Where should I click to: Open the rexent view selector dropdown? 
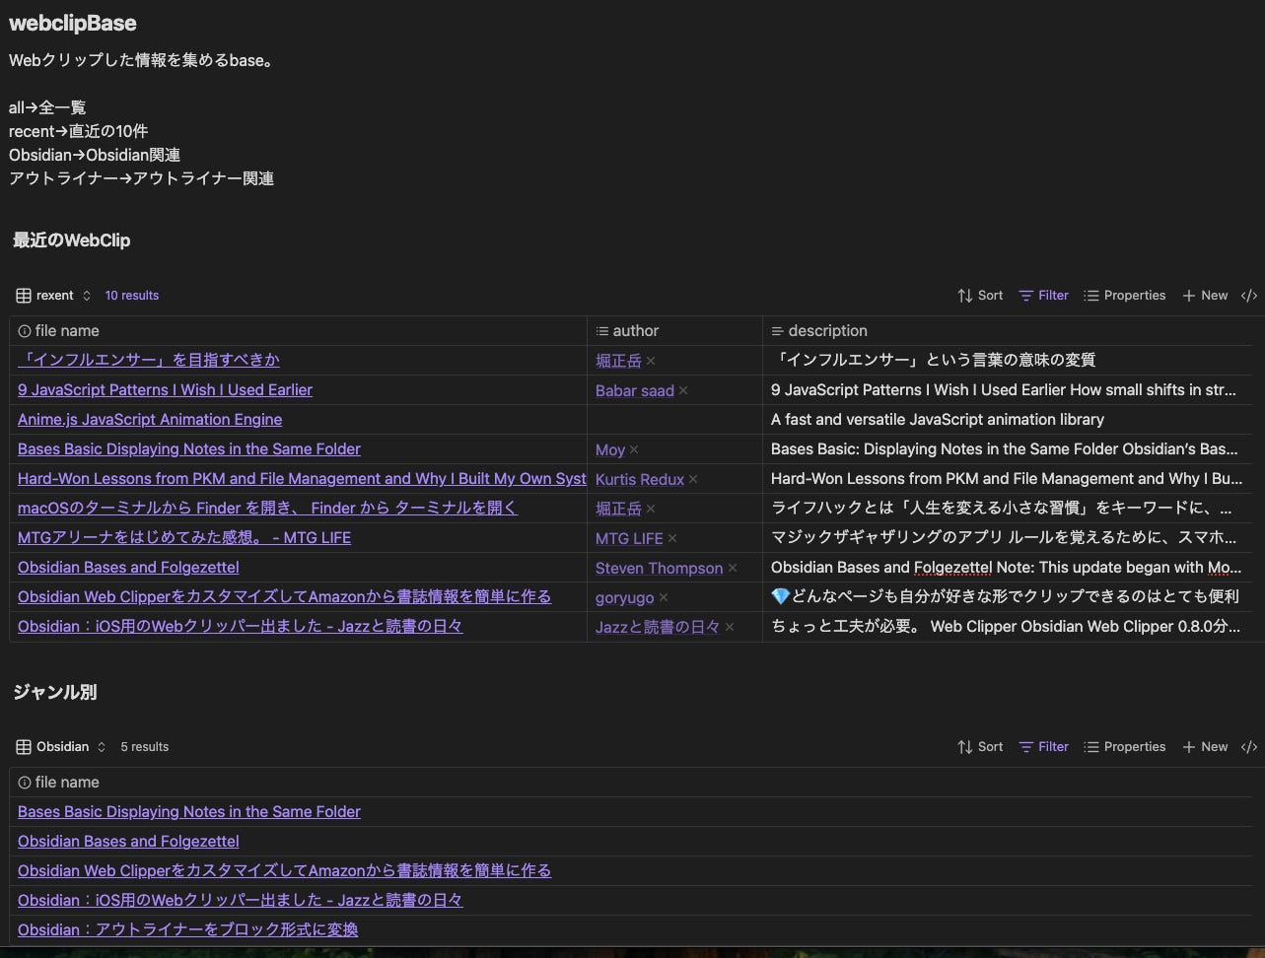pos(54,296)
